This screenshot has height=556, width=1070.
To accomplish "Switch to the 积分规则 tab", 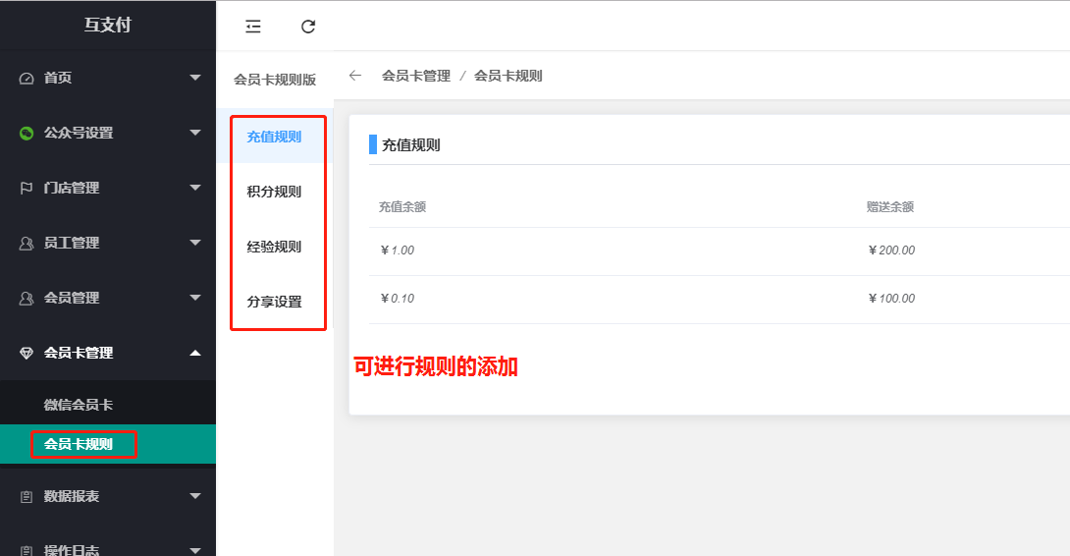I will pyautogui.click(x=274, y=192).
